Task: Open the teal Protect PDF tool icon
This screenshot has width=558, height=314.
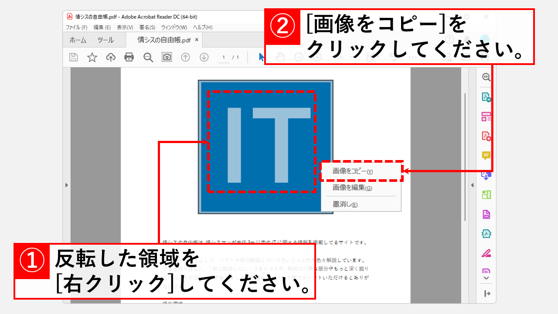Action: point(487,234)
